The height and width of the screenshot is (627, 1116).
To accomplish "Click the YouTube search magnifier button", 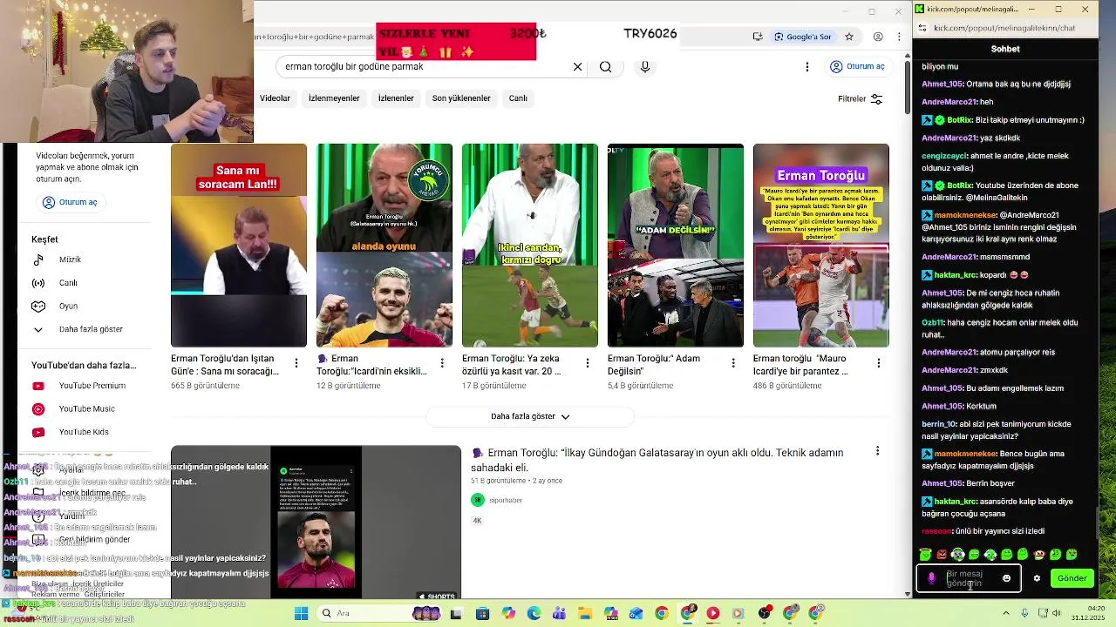I will [x=605, y=67].
